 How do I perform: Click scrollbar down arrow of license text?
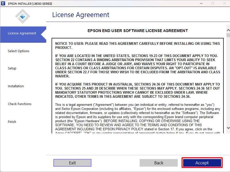[228, 128]
